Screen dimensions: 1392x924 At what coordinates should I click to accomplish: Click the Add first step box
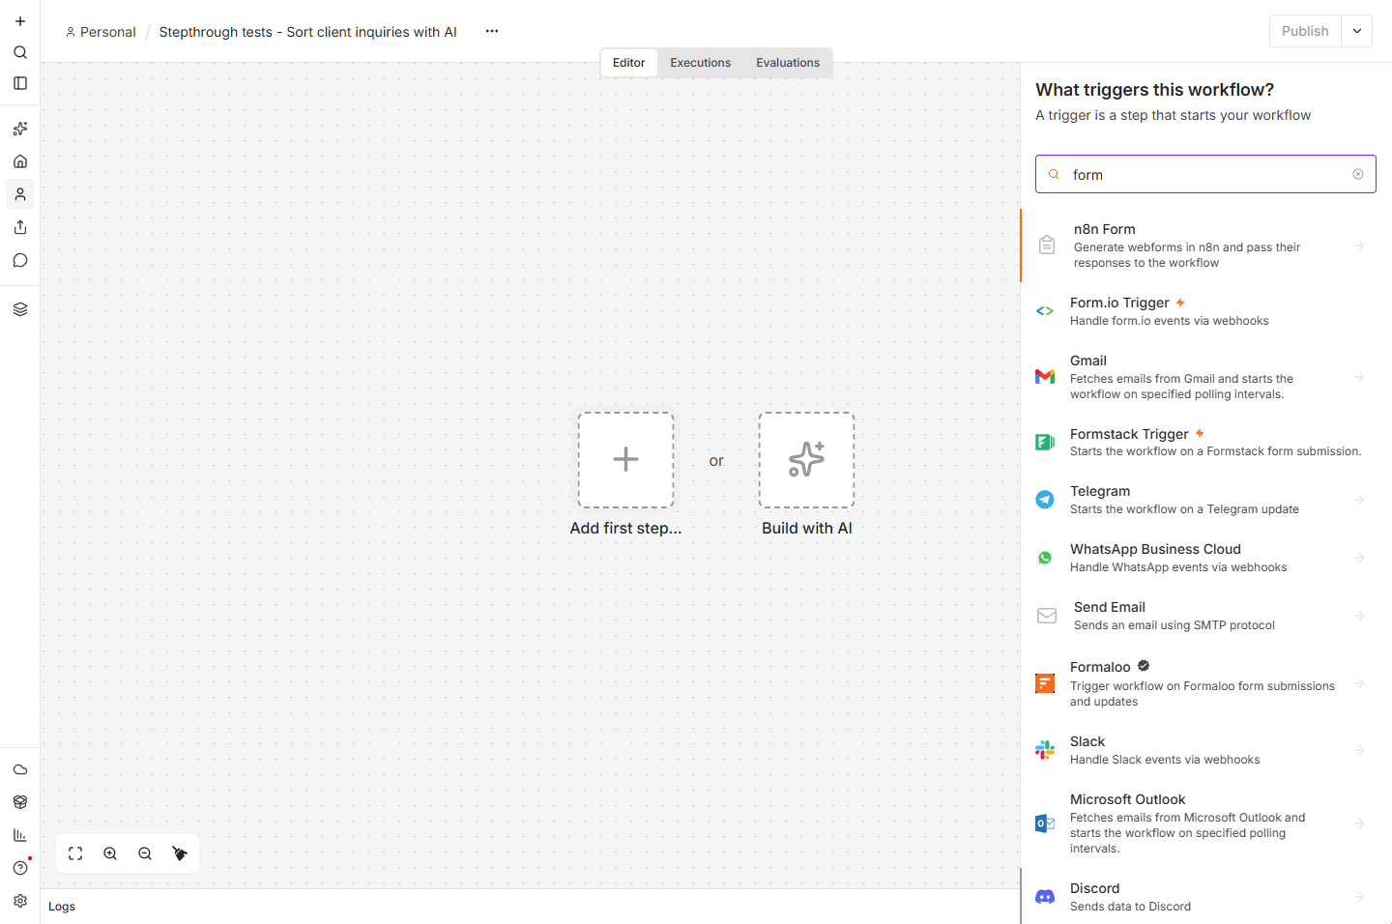click(x=626, y=460)
